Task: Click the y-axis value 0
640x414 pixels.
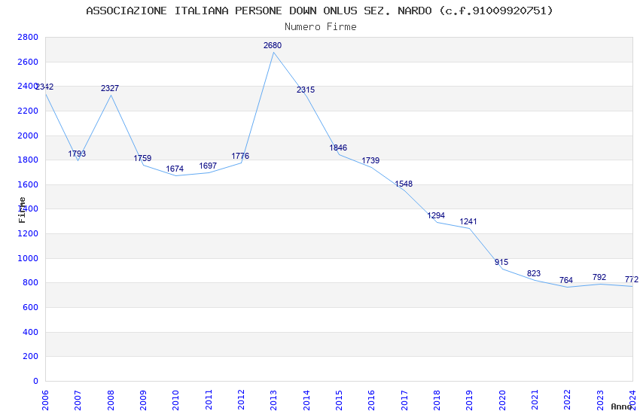Action: coord(35,381)
